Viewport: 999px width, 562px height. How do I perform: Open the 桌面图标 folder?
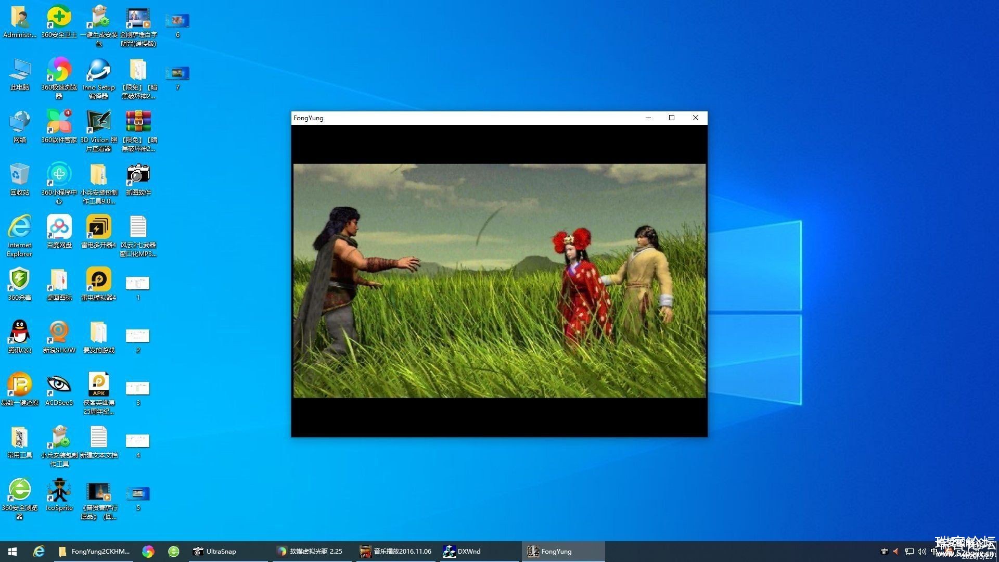point(59,285)
